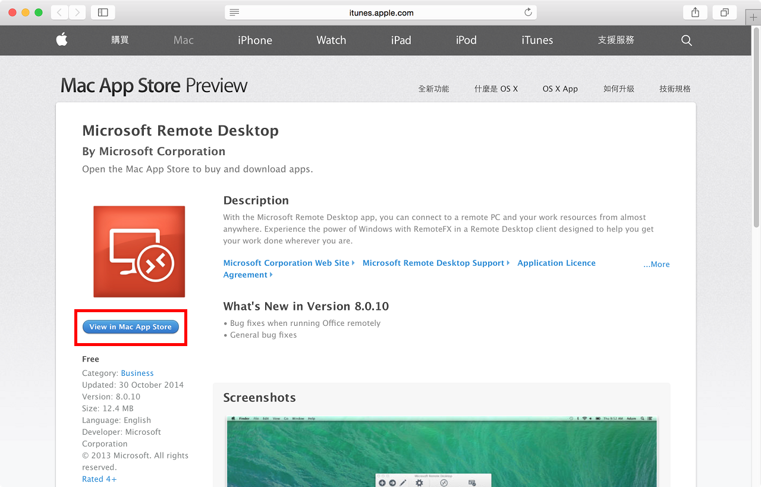Image resolution: width=761 pixels, height=487 pixels.
Task: Click the Size: 12.4 MB text
Action: [x=108, y=409]
